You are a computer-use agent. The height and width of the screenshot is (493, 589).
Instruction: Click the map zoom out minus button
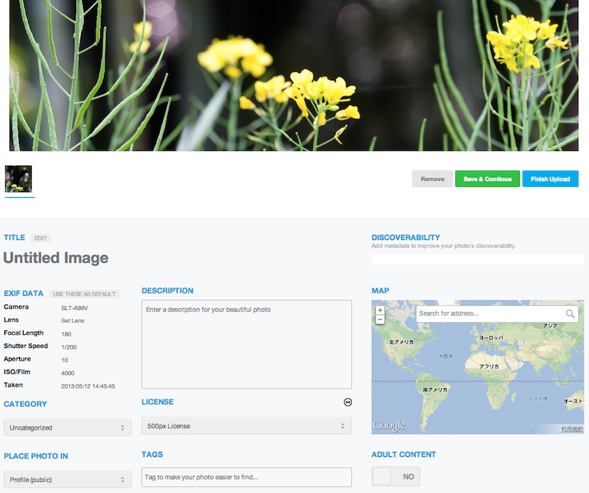tap(380, 320)
